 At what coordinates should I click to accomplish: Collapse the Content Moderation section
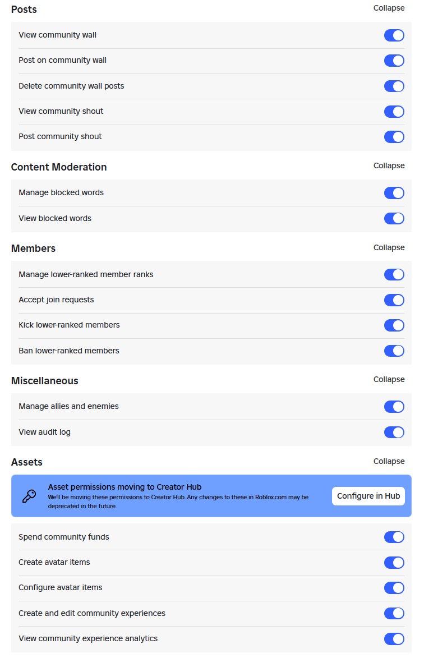point(389,166)
